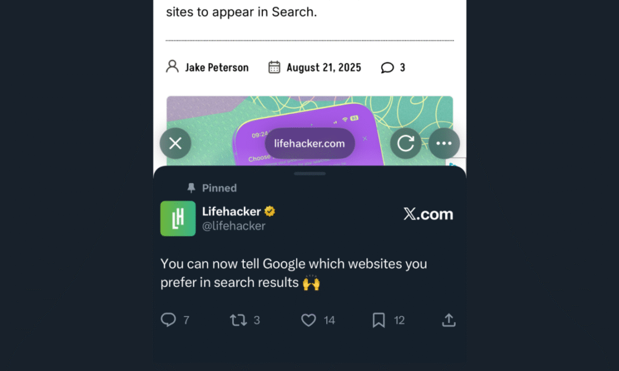Click the X.com logo

(x=428, y=215)
